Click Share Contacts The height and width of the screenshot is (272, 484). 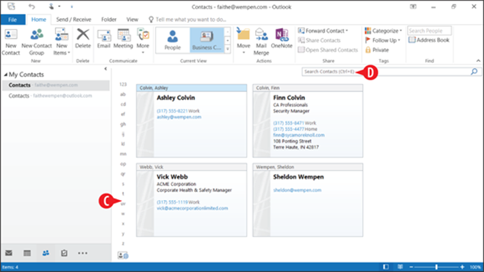click(319, 41)
